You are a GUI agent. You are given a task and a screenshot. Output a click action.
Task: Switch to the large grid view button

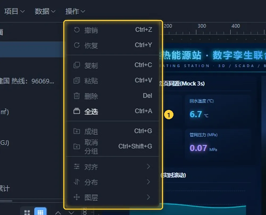tap(27, 212)
